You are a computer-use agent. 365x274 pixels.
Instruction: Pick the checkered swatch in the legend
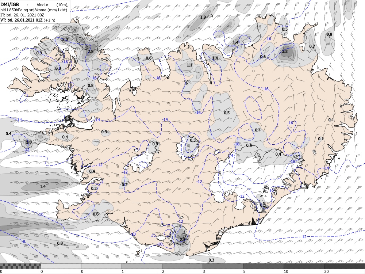(x=20, y=266)
